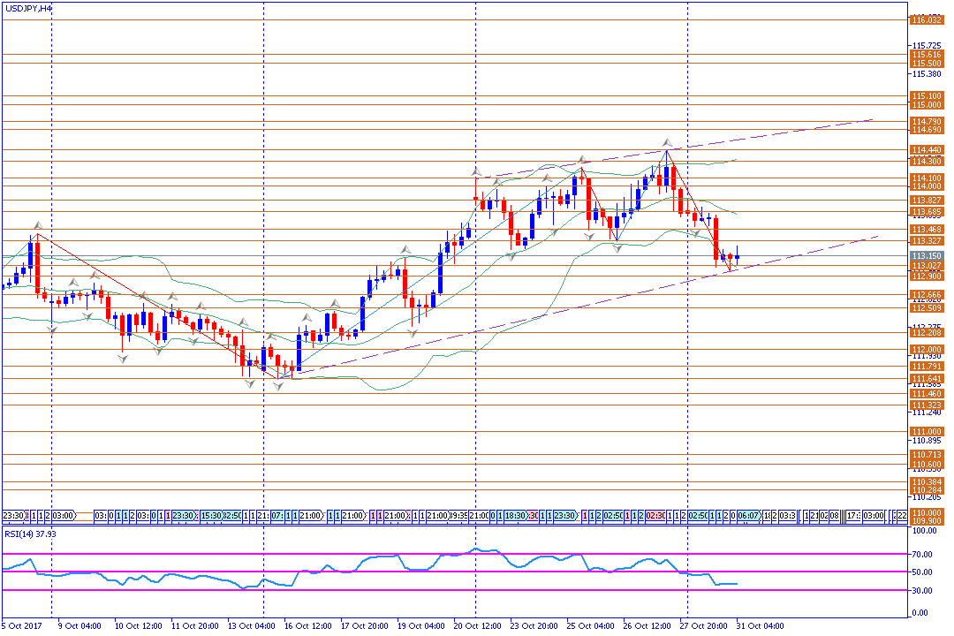954x636 pixels.
Task: Select the 115.100 price level tag
Action: click(927, 96)
